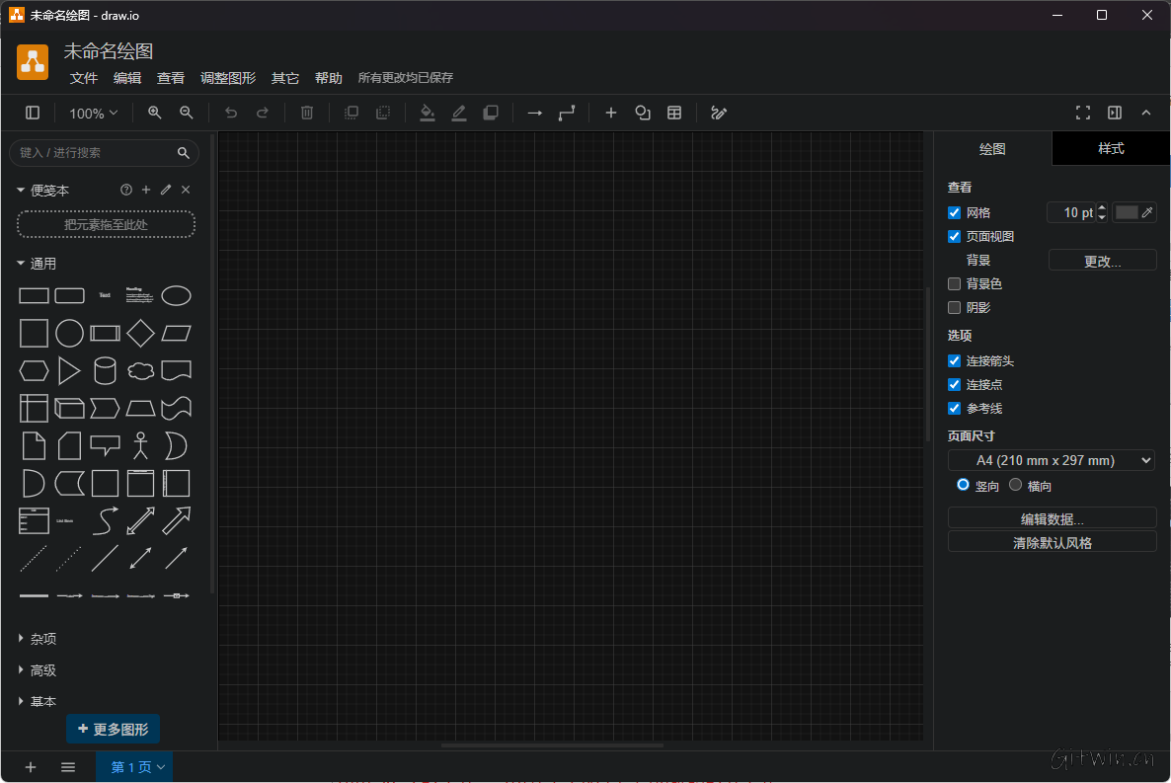
Task: Select the diamond shape in General
Action: tap(140, 333)
